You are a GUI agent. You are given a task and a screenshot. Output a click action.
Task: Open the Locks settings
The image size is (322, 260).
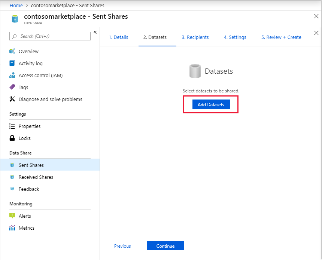tap(23, 138)
